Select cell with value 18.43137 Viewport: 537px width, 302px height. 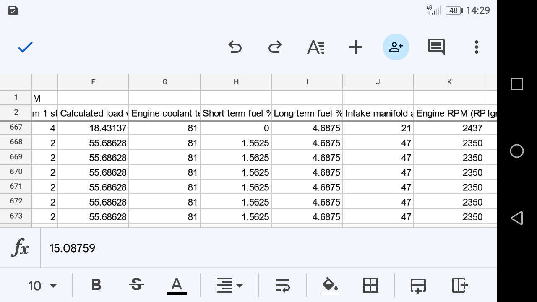pos(93,128)
